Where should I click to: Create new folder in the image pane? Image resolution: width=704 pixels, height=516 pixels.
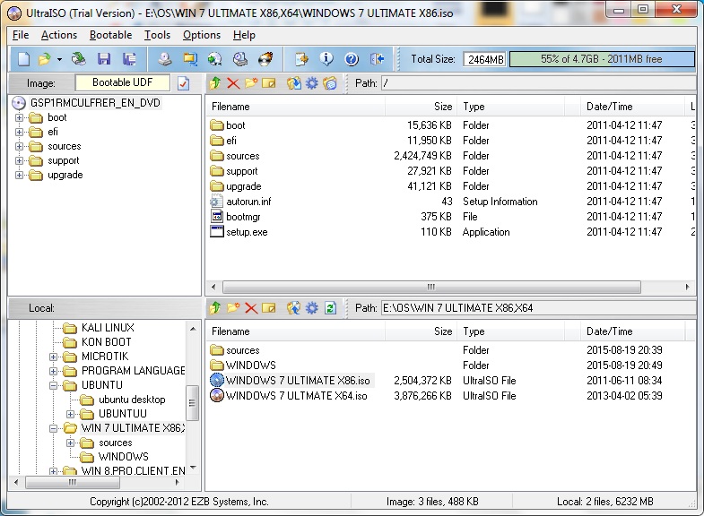click(x=251, y=83)
